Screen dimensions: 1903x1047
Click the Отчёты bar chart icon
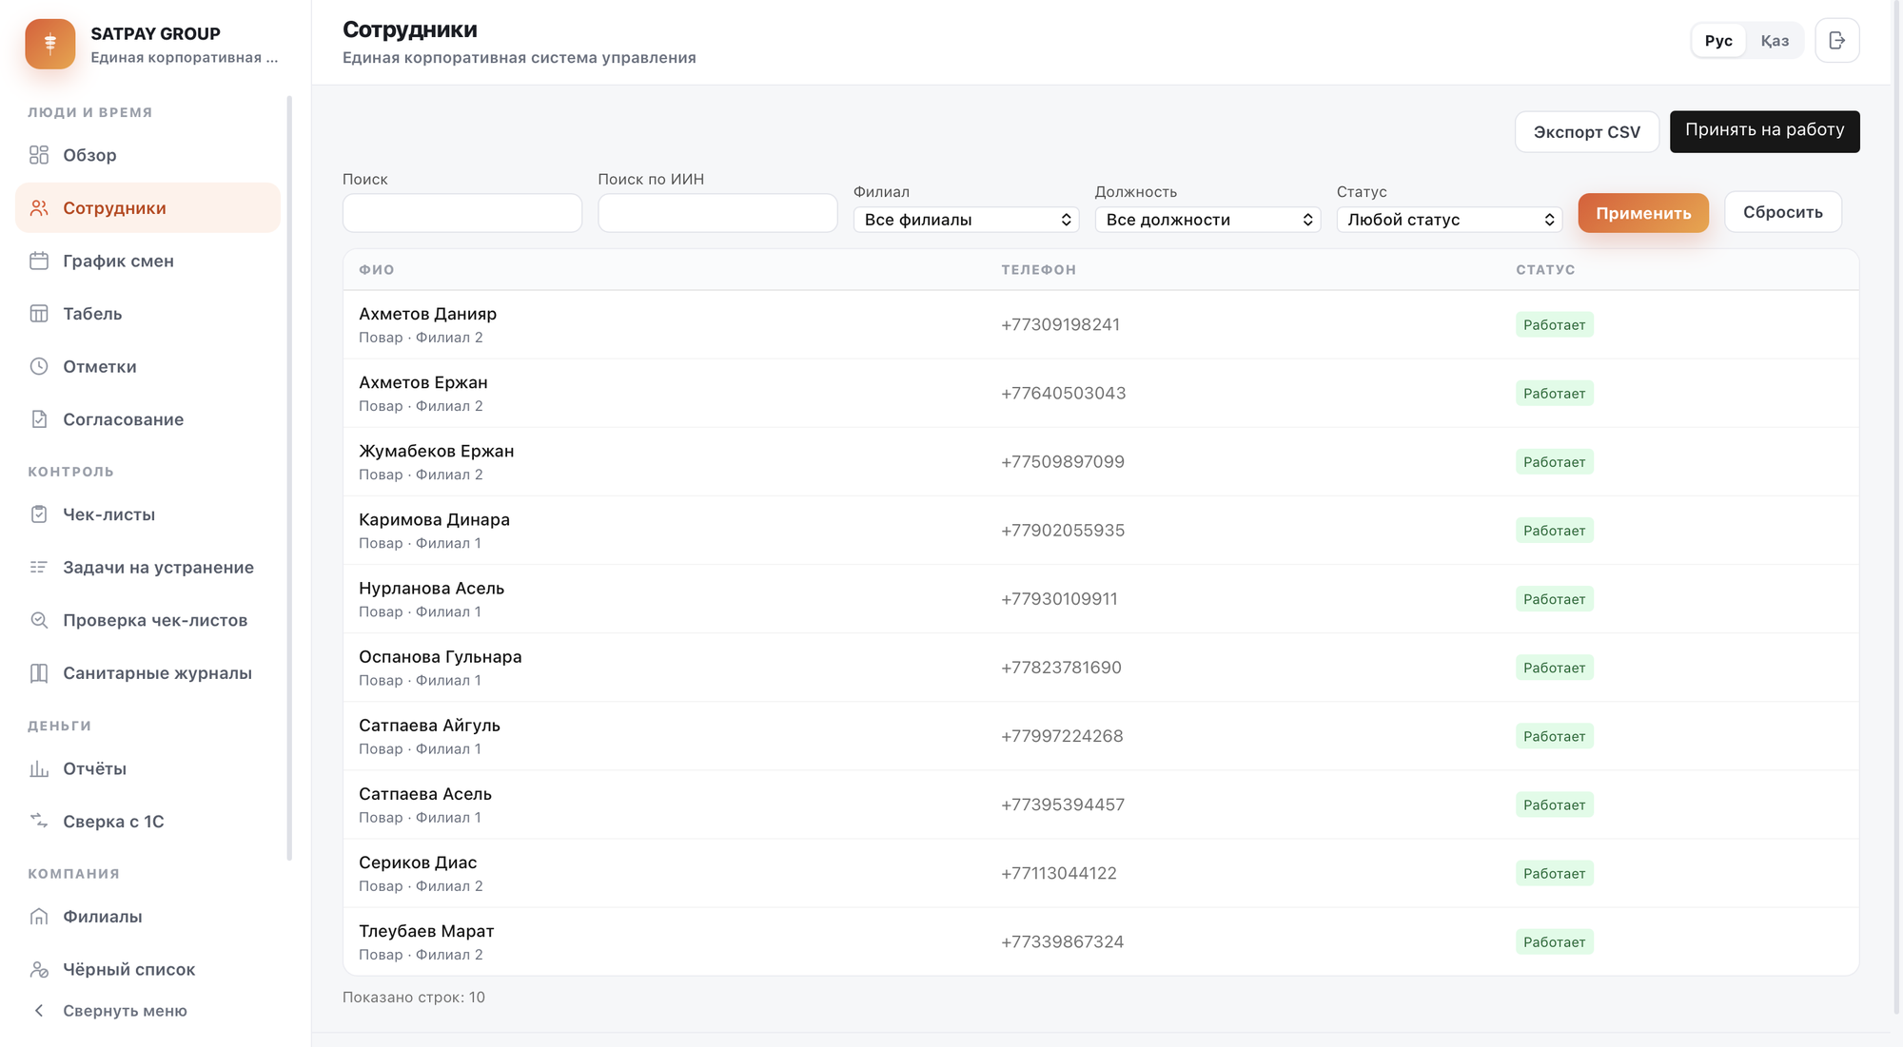[x=39, y=768]
